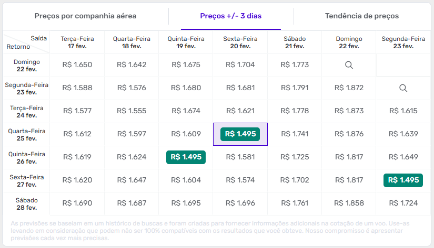Pick the R$ 1.576 Quarta-Feira fare
434x248 pixels.
click(x=132, y=88)
